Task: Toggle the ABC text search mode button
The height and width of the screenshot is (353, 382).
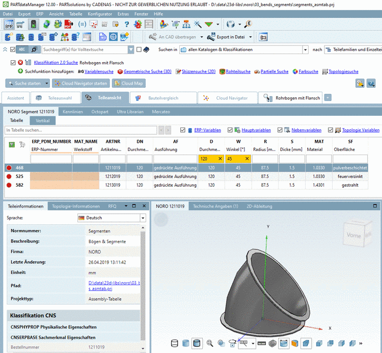Action: (x=22, y=49)
